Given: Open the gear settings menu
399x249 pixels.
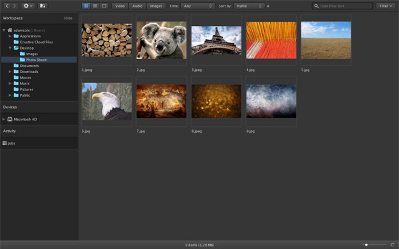Looking at the screenshot, I should coord(28,6).
